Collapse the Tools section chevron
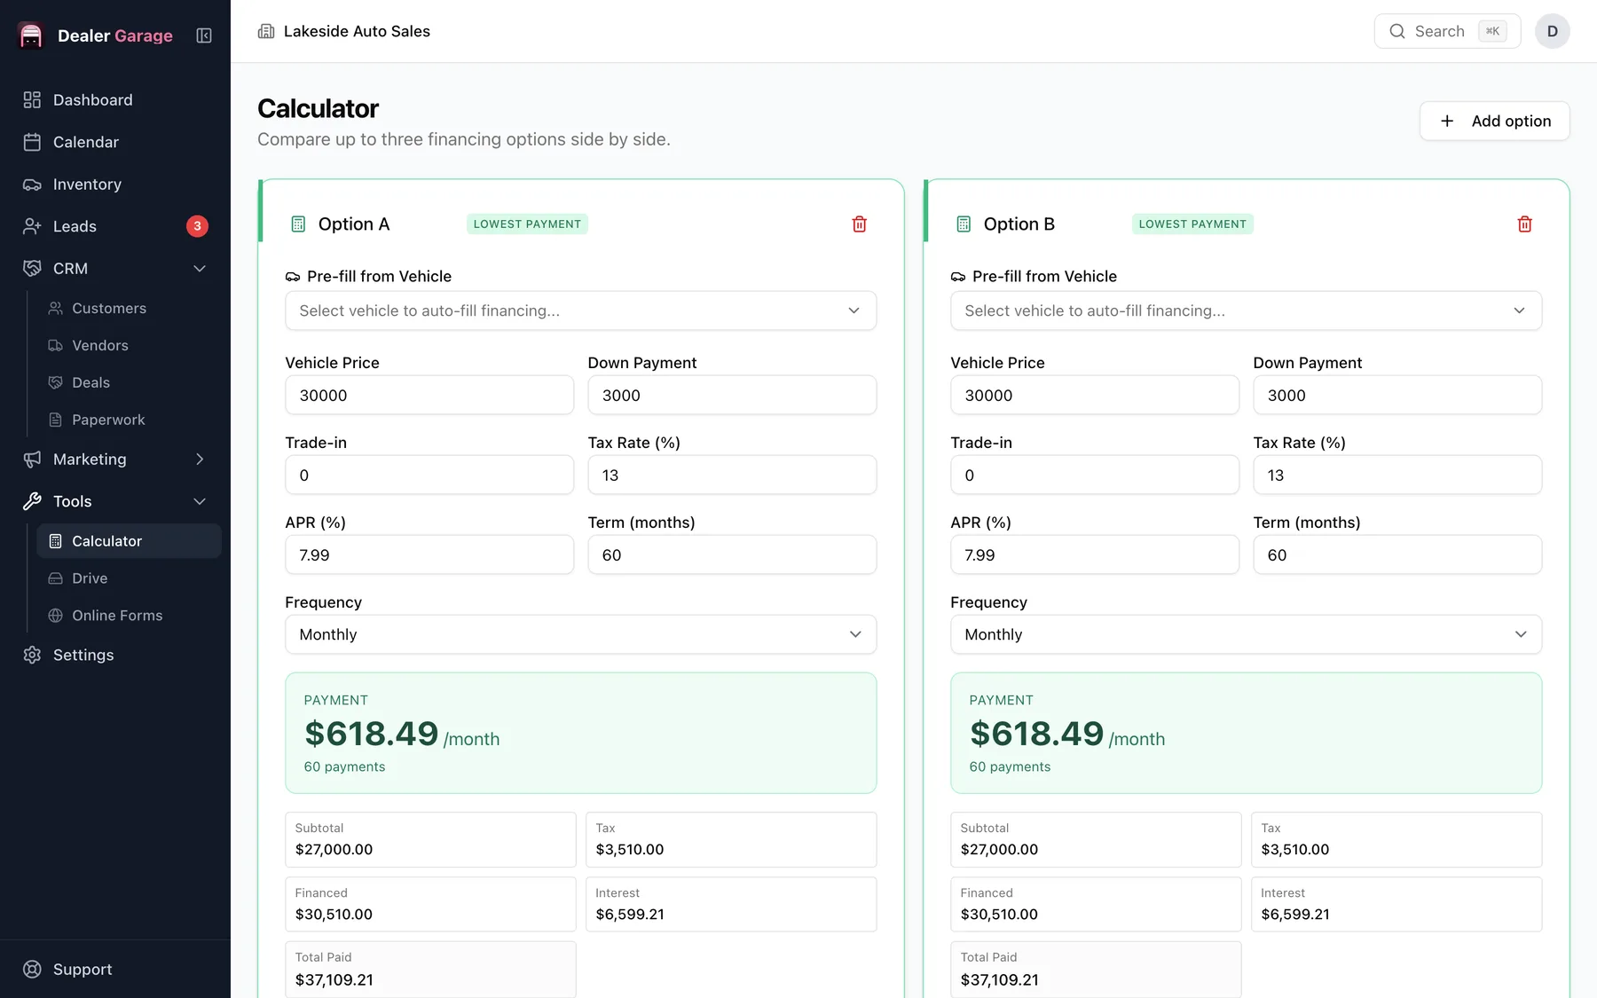1597x998 pixels. pyautogui.click(x=200, y=501)
